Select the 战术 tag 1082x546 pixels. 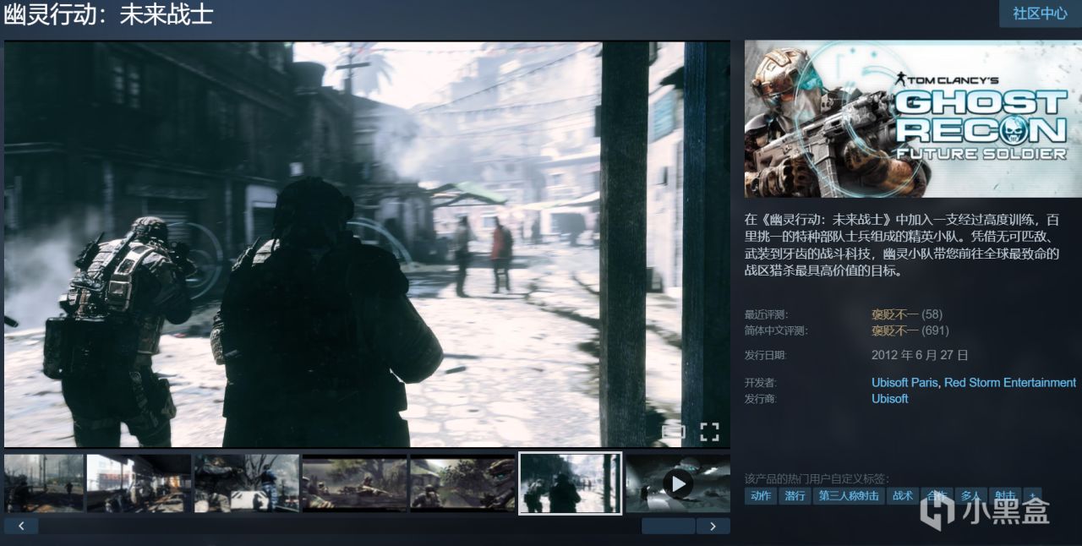pyautogui.click(x=902, y=496)
